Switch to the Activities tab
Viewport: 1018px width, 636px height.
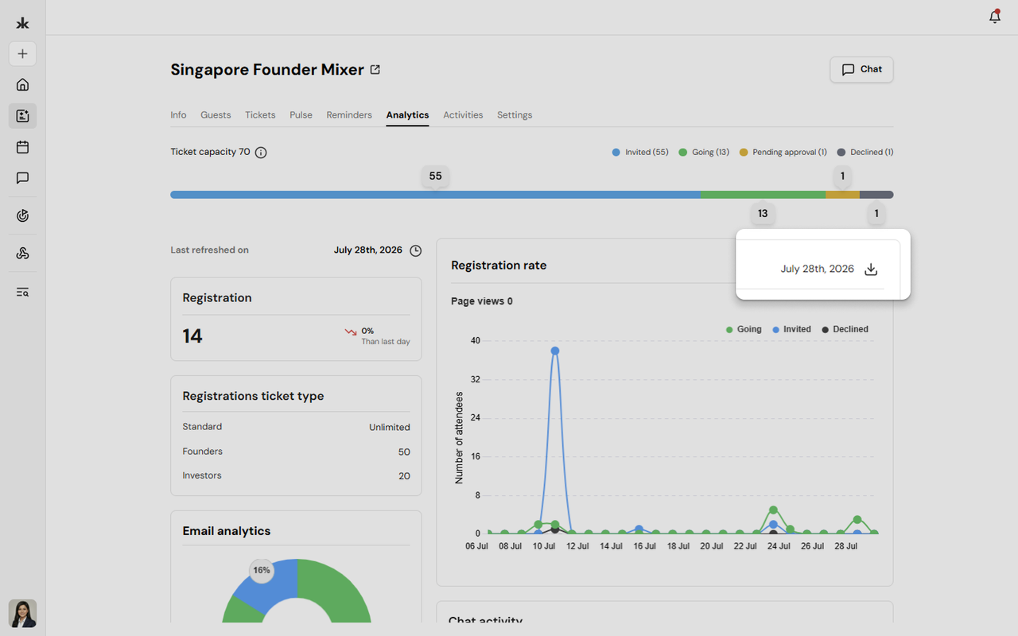click(x=463, y=115)
